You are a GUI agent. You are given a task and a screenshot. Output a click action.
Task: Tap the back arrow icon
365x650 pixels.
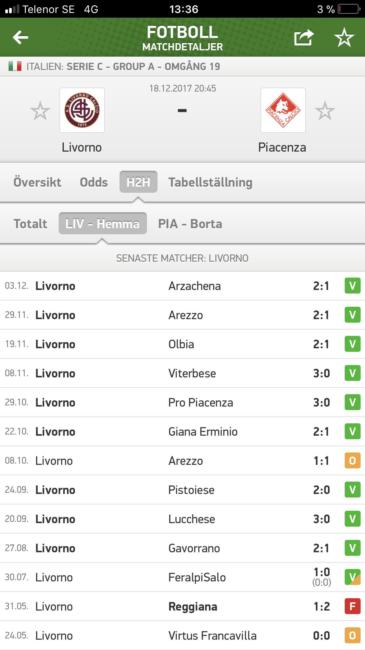pyautogui.click(x=21, y=37)
